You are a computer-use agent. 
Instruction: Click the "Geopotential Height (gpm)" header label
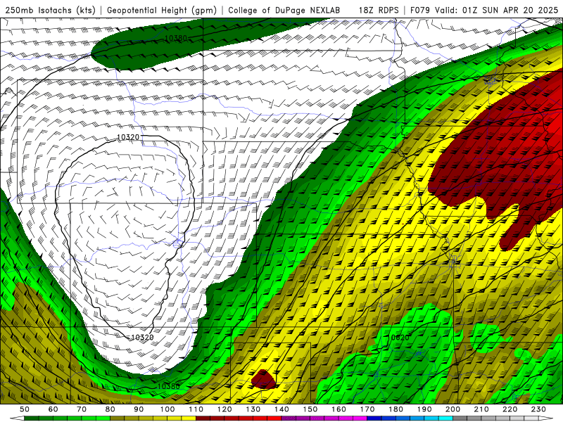pyautogui.click(x=162, y=10)
